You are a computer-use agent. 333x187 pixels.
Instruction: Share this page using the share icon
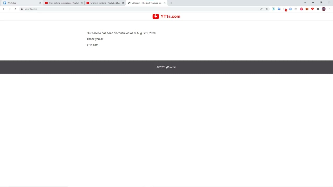261,9
